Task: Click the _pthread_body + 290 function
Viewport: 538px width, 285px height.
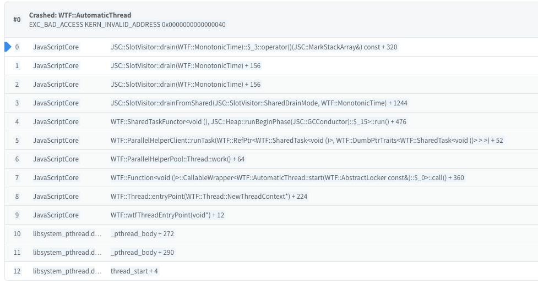Action: (142, 253)
